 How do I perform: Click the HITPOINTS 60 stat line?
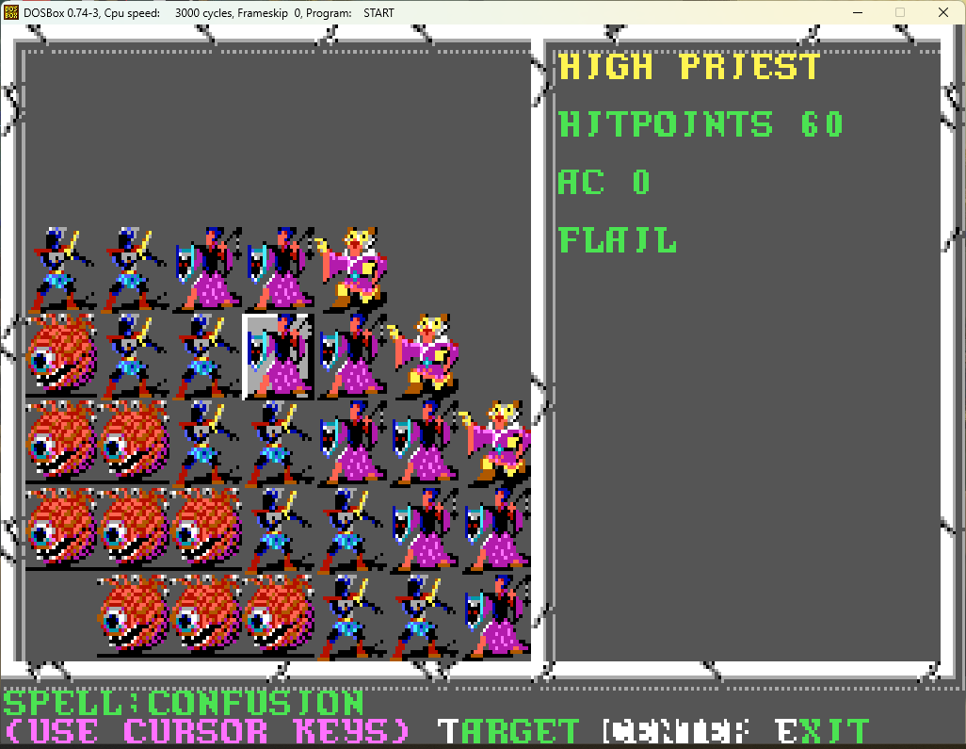click(700, 124)
